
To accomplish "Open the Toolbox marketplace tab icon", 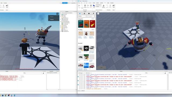I will (80, 13).
